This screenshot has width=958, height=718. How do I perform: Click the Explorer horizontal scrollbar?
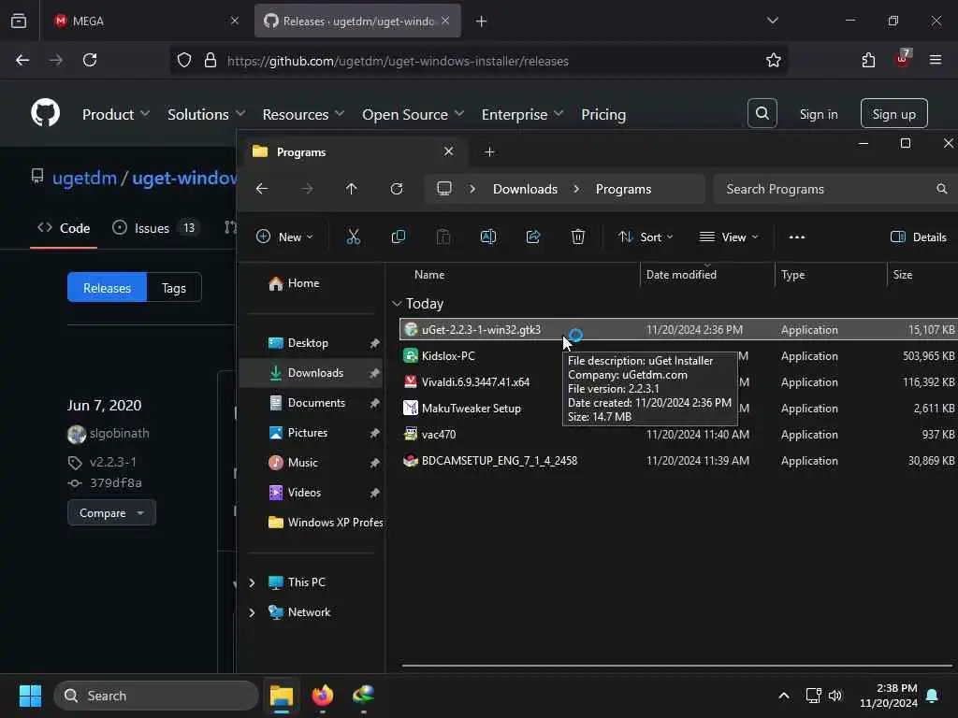point(676,666)
